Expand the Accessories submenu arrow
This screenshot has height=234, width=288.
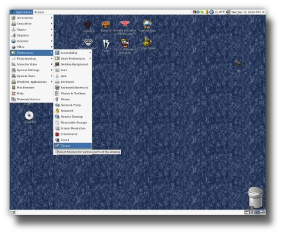click(x=52, y=18)
